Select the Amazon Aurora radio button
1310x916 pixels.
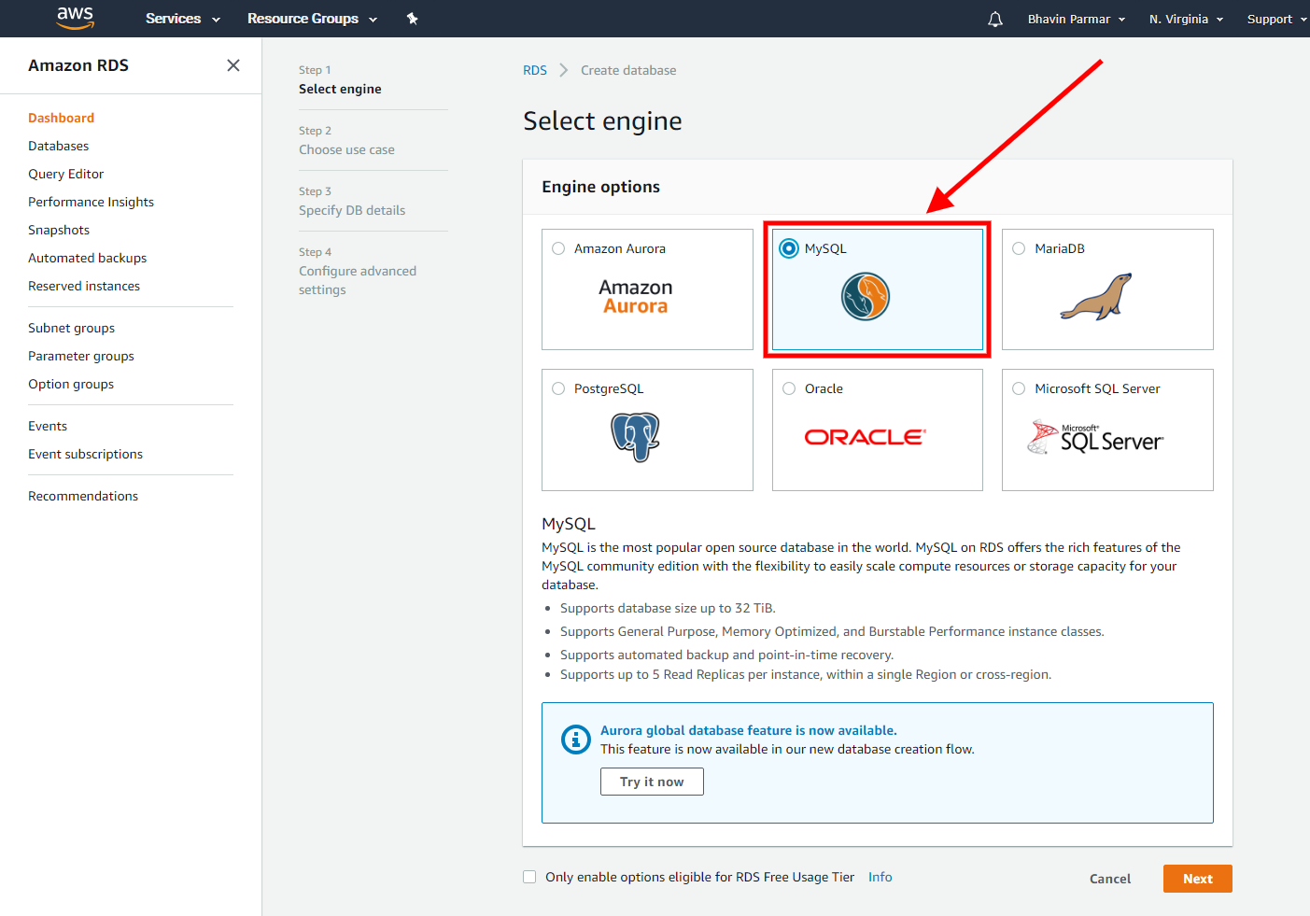click(558, 248)
